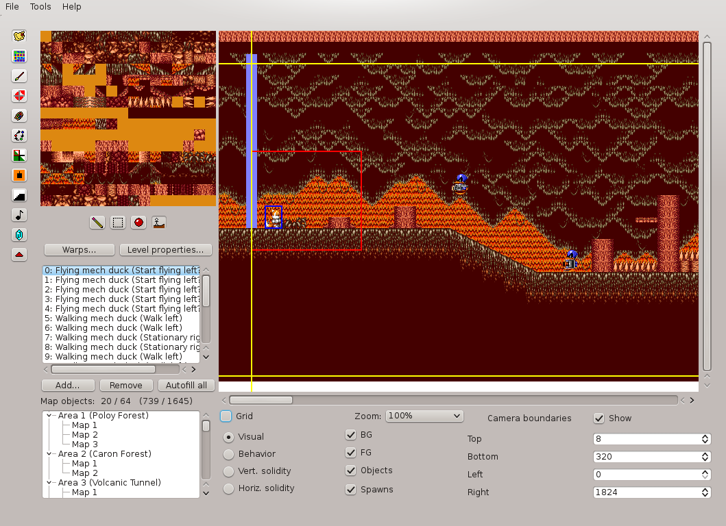Select the pencil draw tool
726x526 pixels.
(x=97, y=223)
